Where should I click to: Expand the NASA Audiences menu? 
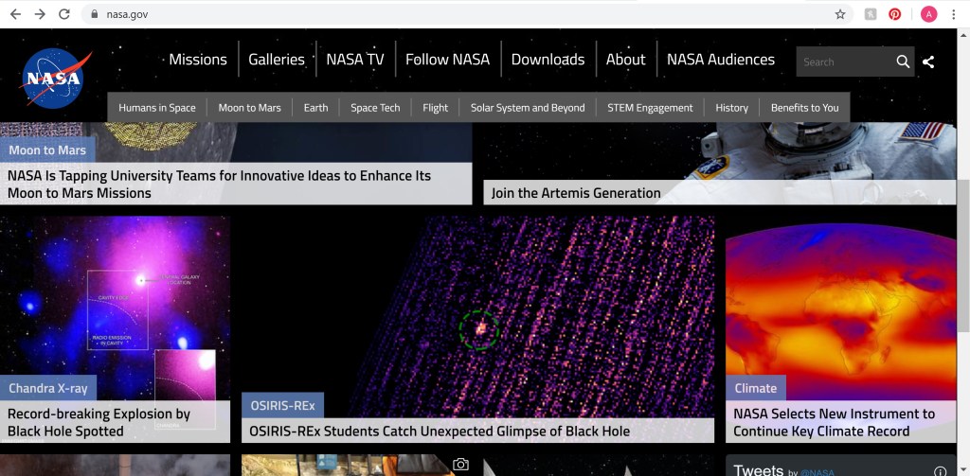click(720, 59)
